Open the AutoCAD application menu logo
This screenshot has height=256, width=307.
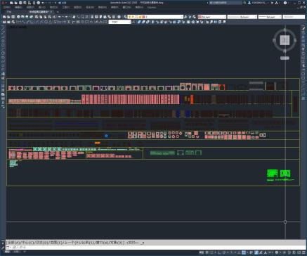point(4,3)
